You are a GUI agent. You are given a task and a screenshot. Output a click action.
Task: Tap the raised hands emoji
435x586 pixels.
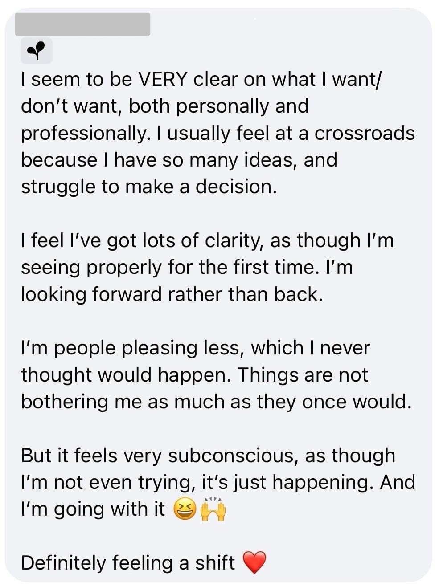tap(213, 509)
